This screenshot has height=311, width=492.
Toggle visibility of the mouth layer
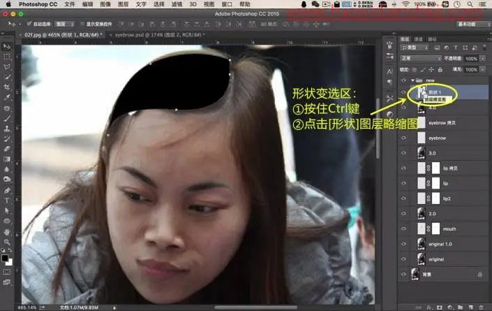pos(403,229)
